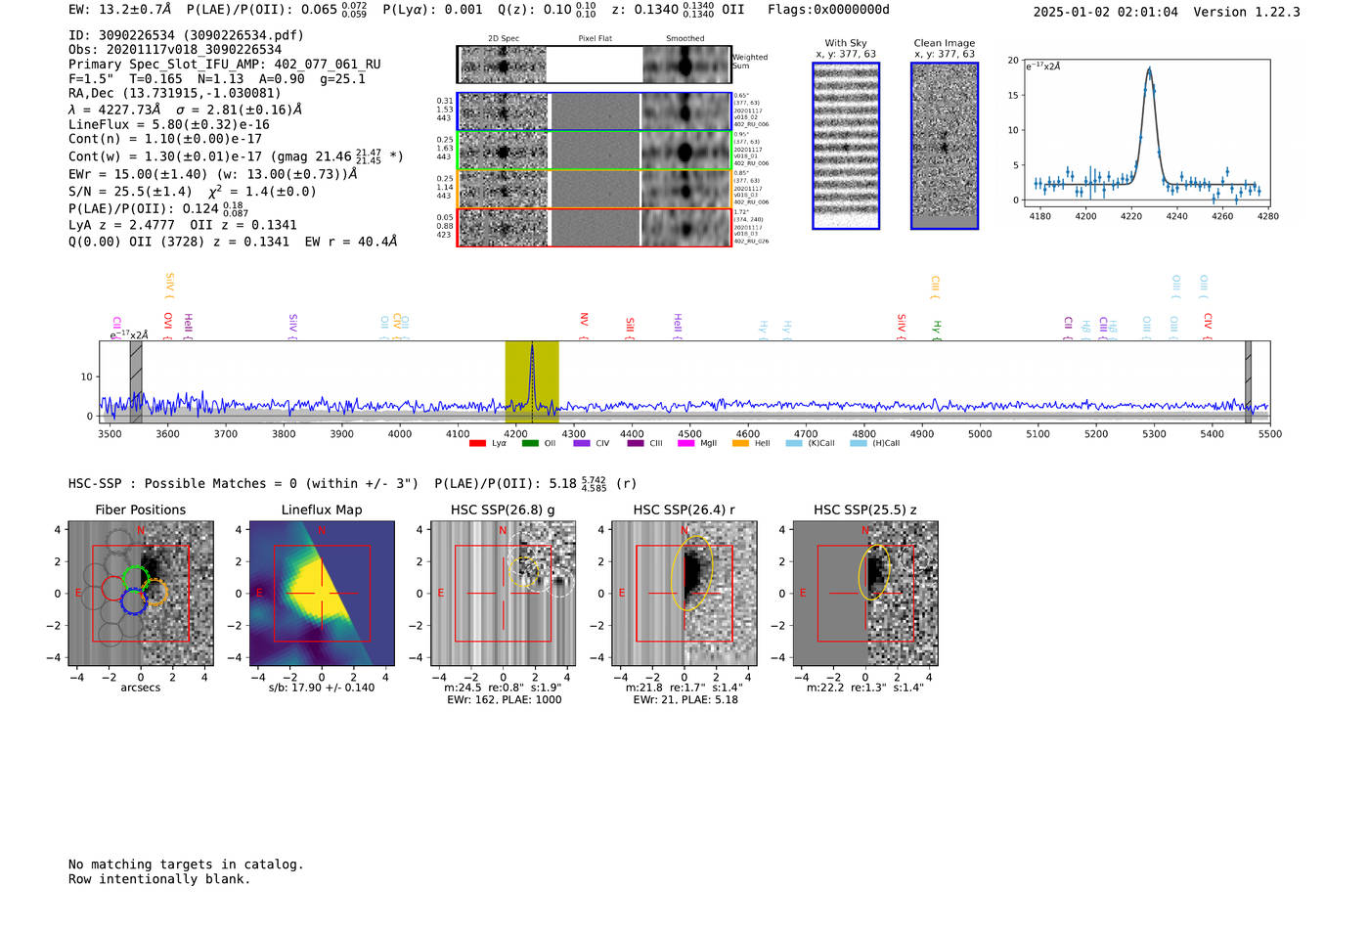Click the (K)CaII legend swatch
1369x932 pixels.
[794, 444]
